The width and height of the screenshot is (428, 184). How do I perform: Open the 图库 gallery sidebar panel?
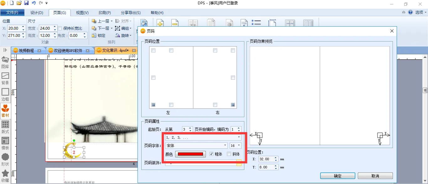click(5, 62)
